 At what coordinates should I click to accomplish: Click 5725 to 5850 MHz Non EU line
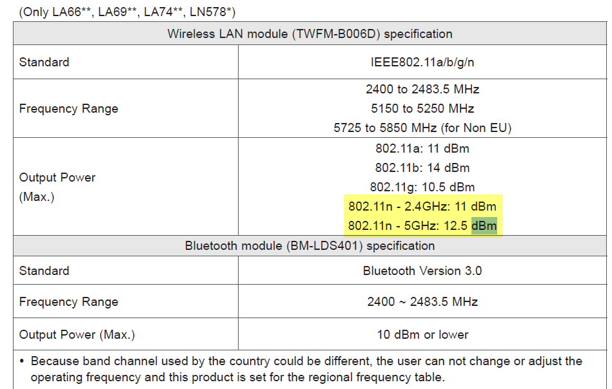422,128
